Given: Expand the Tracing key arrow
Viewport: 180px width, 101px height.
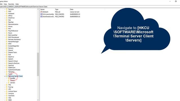Looking at the screenshot, I should tap(5, 87).
